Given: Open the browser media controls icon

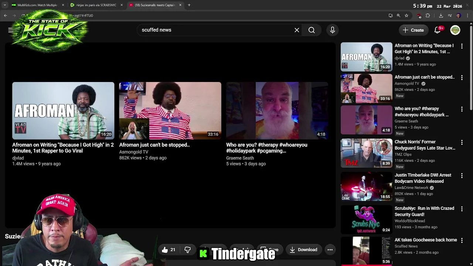Looking at the screenshot, I should click(x=450, y=16).
